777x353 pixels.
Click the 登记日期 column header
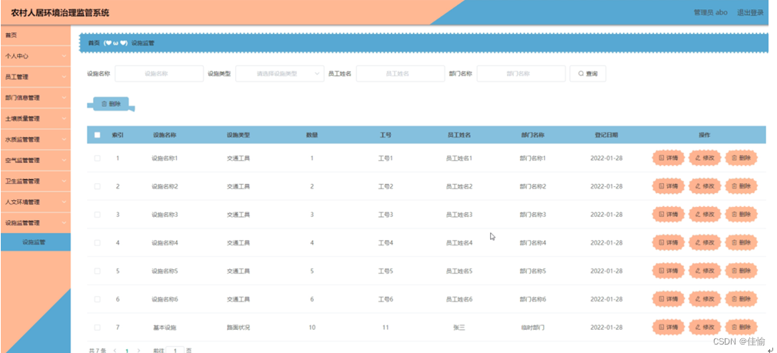[606, 135]
